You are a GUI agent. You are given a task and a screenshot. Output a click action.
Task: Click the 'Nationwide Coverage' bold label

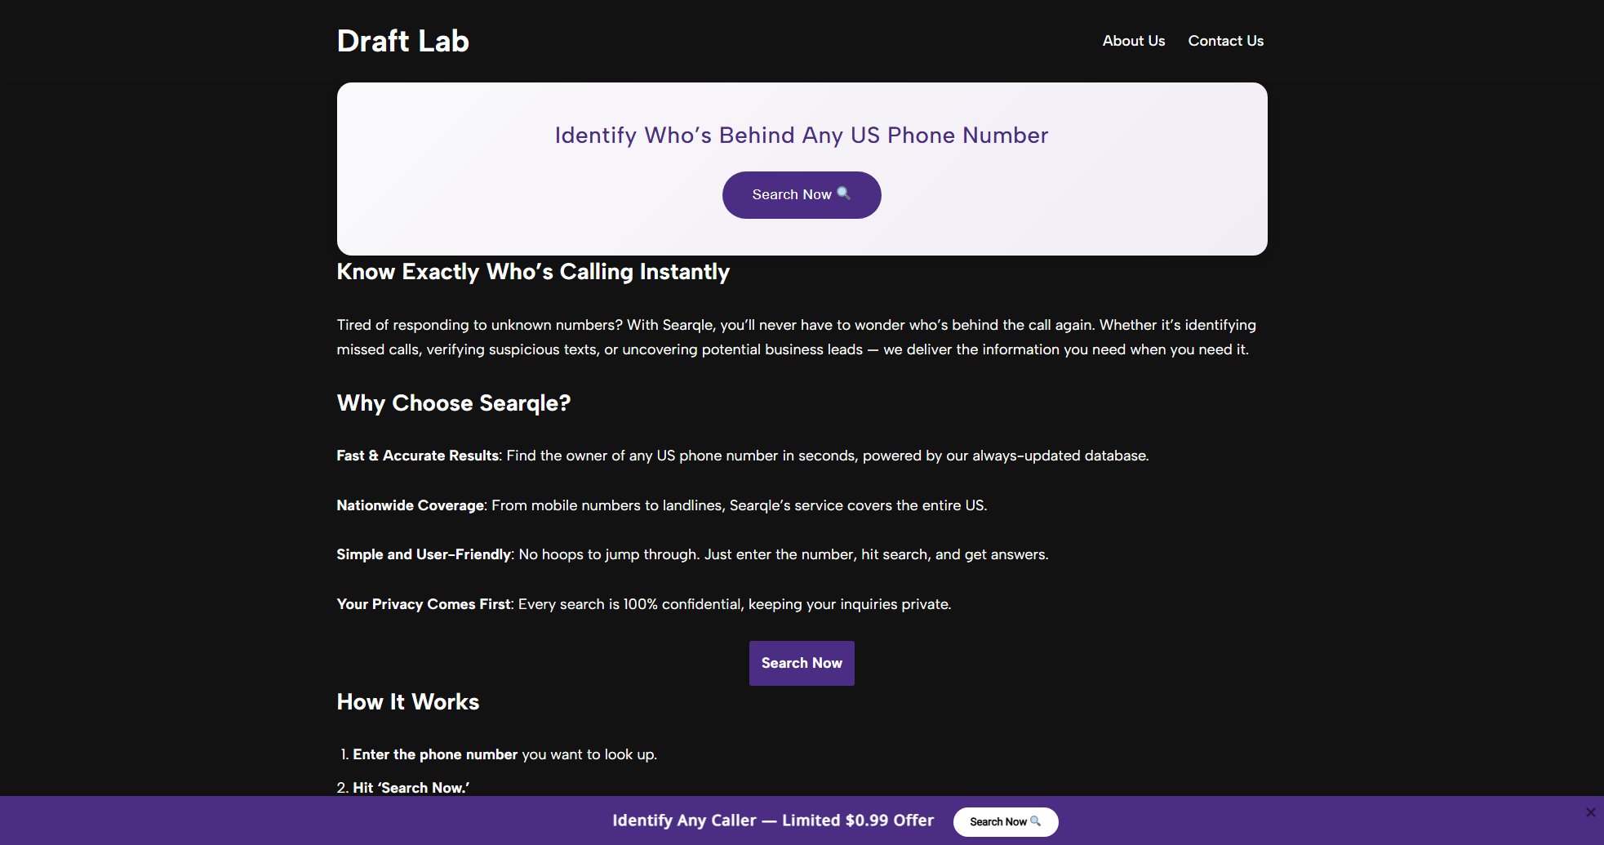410,505
